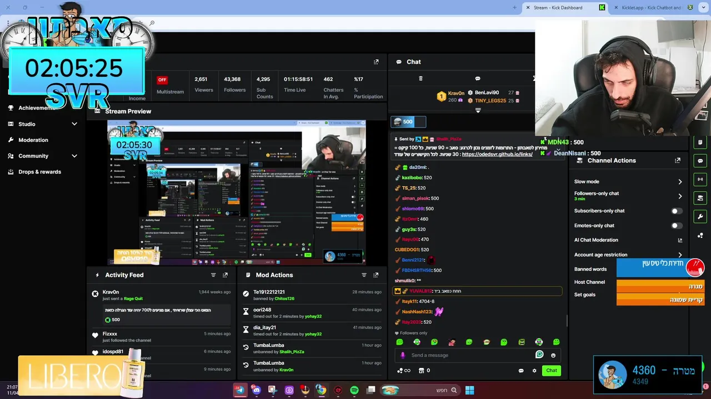
Task: Open Moderation in the sidebar
Action: [33, 140]
